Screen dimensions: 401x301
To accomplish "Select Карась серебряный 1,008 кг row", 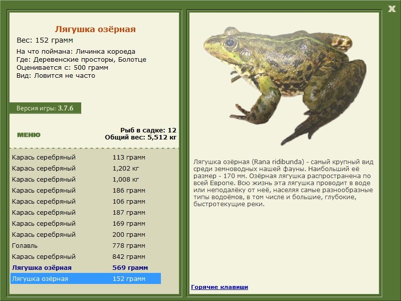I will click(86, 180).
